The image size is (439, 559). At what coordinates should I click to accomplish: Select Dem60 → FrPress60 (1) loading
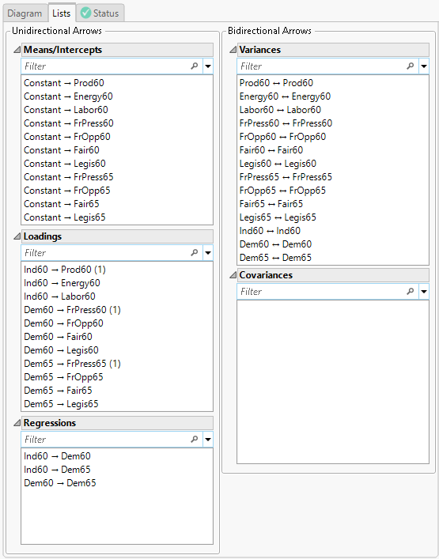(73, 310)
